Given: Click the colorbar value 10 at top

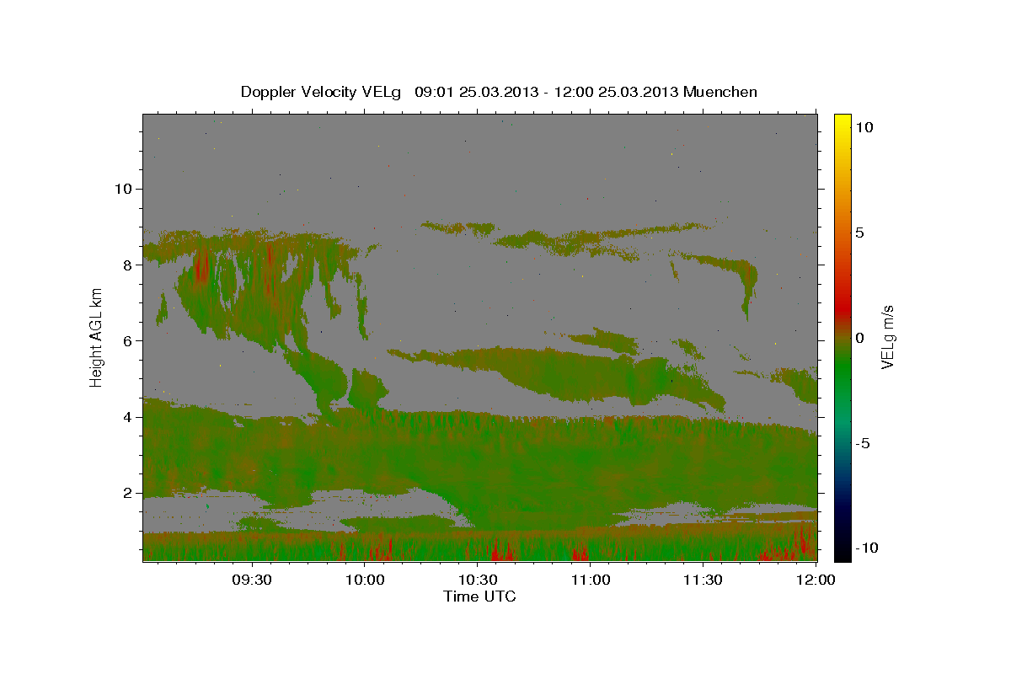Looking at the screenshot, I should click(x=864, y=126).
